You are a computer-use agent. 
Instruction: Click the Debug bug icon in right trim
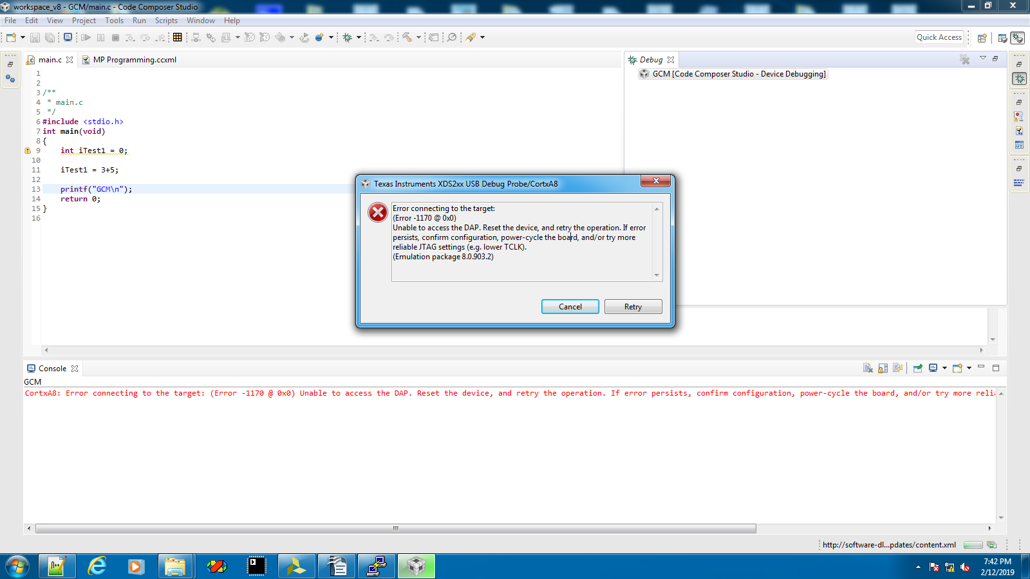pyautogui.click(x=1019, y=78)
